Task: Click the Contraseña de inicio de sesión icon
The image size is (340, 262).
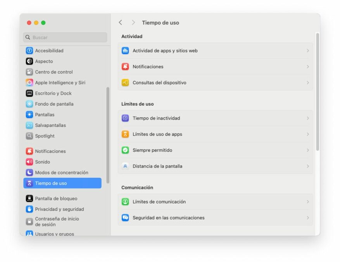Action: 29,221
